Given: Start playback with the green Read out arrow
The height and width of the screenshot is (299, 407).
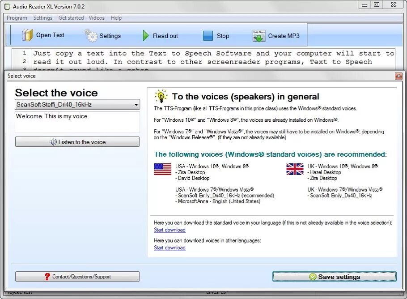Looking at the screenshot, I should 146,36.
